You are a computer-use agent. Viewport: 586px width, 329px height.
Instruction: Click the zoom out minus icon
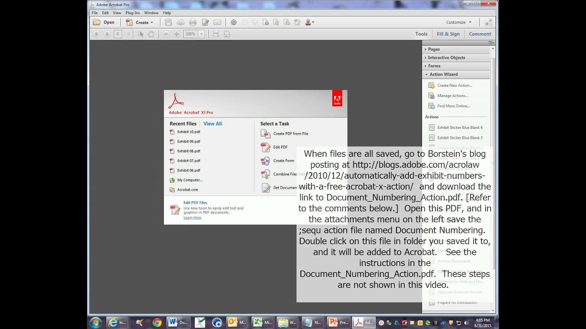click(x=166, y=34)
